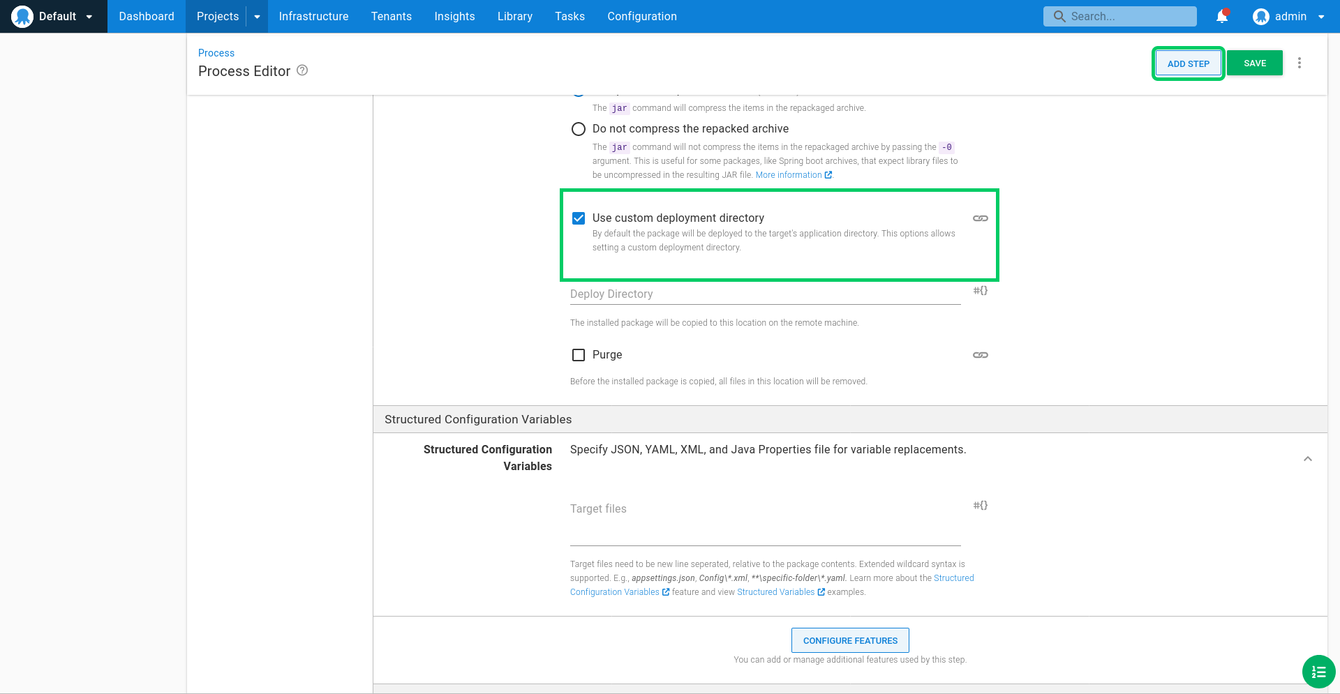The width and height of the screenshot is (1340, 694).
Task: Open the Insights menu
Action: coord(454,16)
